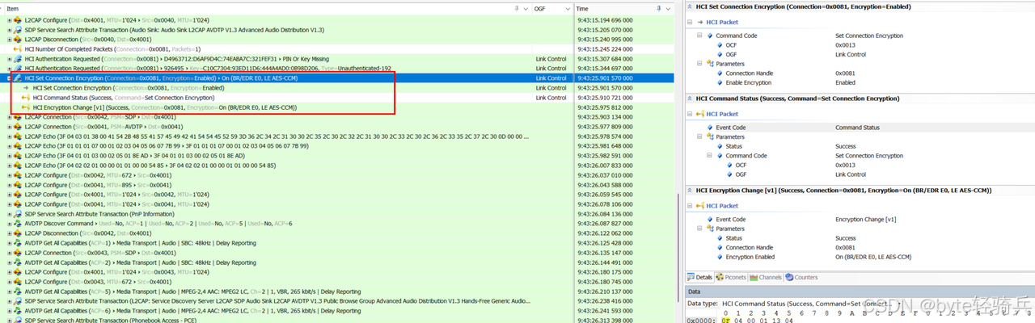Click the icon of the AVDTP Get All Capabilities ACP=1 row
The image size is (1035, 323).
tap(19, 242)
